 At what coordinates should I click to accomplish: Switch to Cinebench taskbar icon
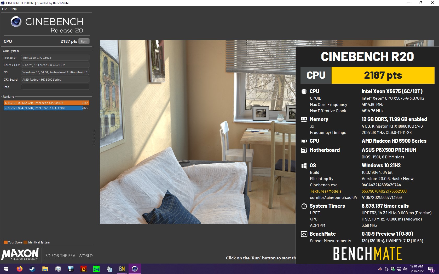tap(135, 269)
